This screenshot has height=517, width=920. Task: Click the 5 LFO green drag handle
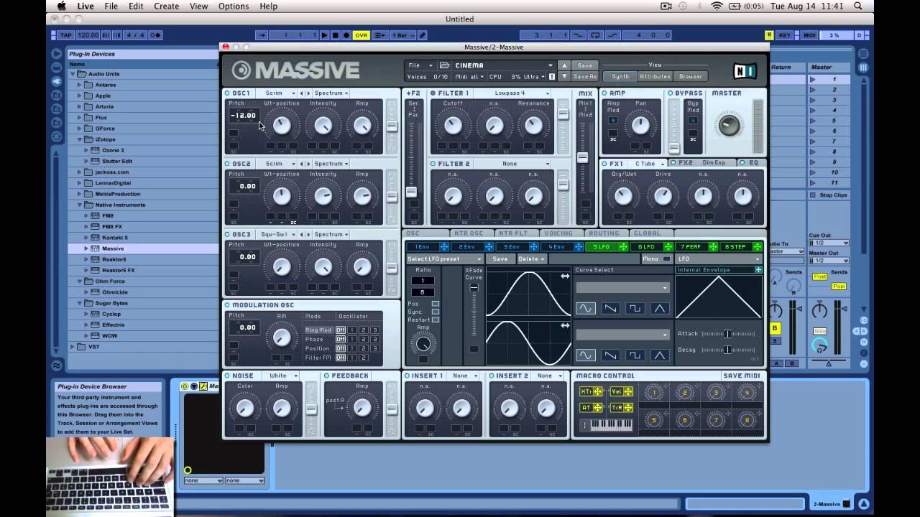pos(622,247)
